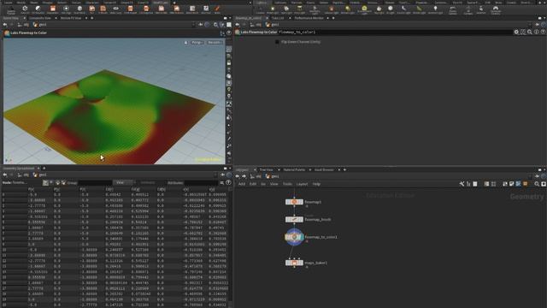Click the flowmap_to_color1 node name field
547x308 pixels.
(395, 33)
